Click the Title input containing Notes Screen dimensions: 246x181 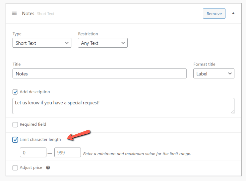click(x=99, y=74)
